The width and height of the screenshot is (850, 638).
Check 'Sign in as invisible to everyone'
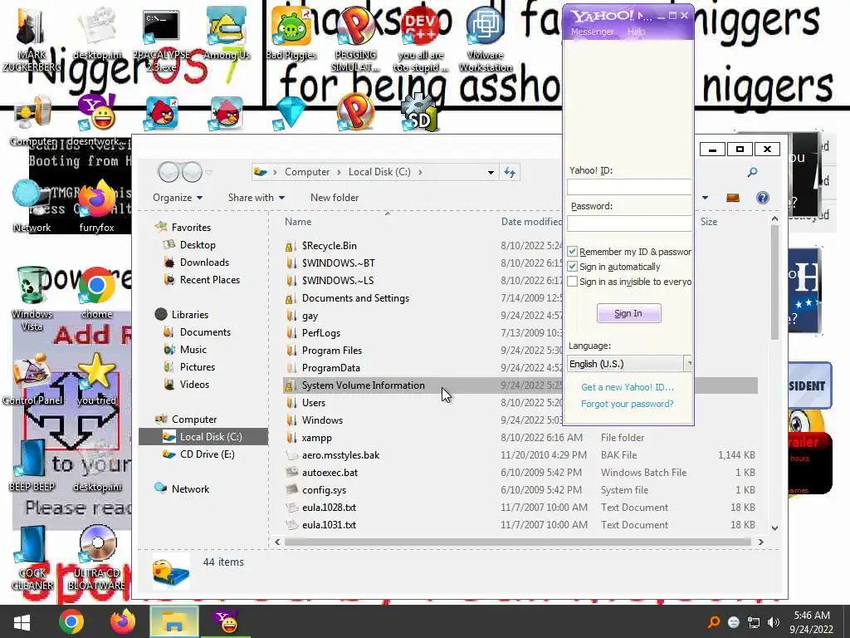point(572,282)
